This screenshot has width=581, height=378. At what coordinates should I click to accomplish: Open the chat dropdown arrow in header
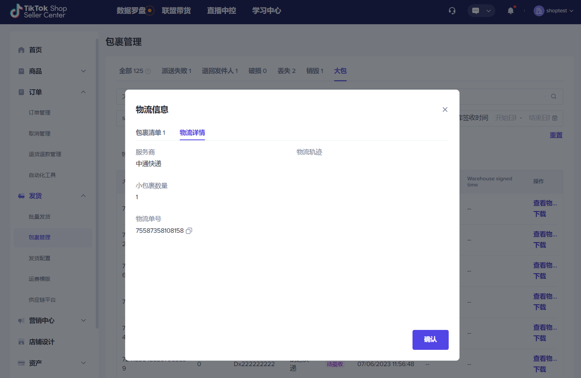click(x=488, y=11)
